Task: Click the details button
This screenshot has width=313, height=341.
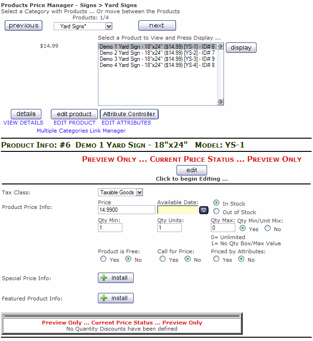Action: (26, 114)
